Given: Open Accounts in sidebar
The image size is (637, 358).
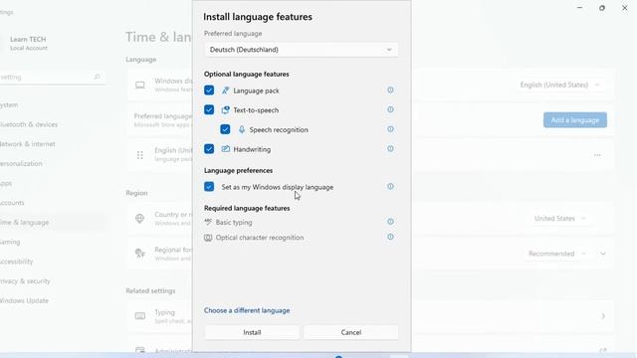Looking at the screenshot, I should [x=12, y=203].
